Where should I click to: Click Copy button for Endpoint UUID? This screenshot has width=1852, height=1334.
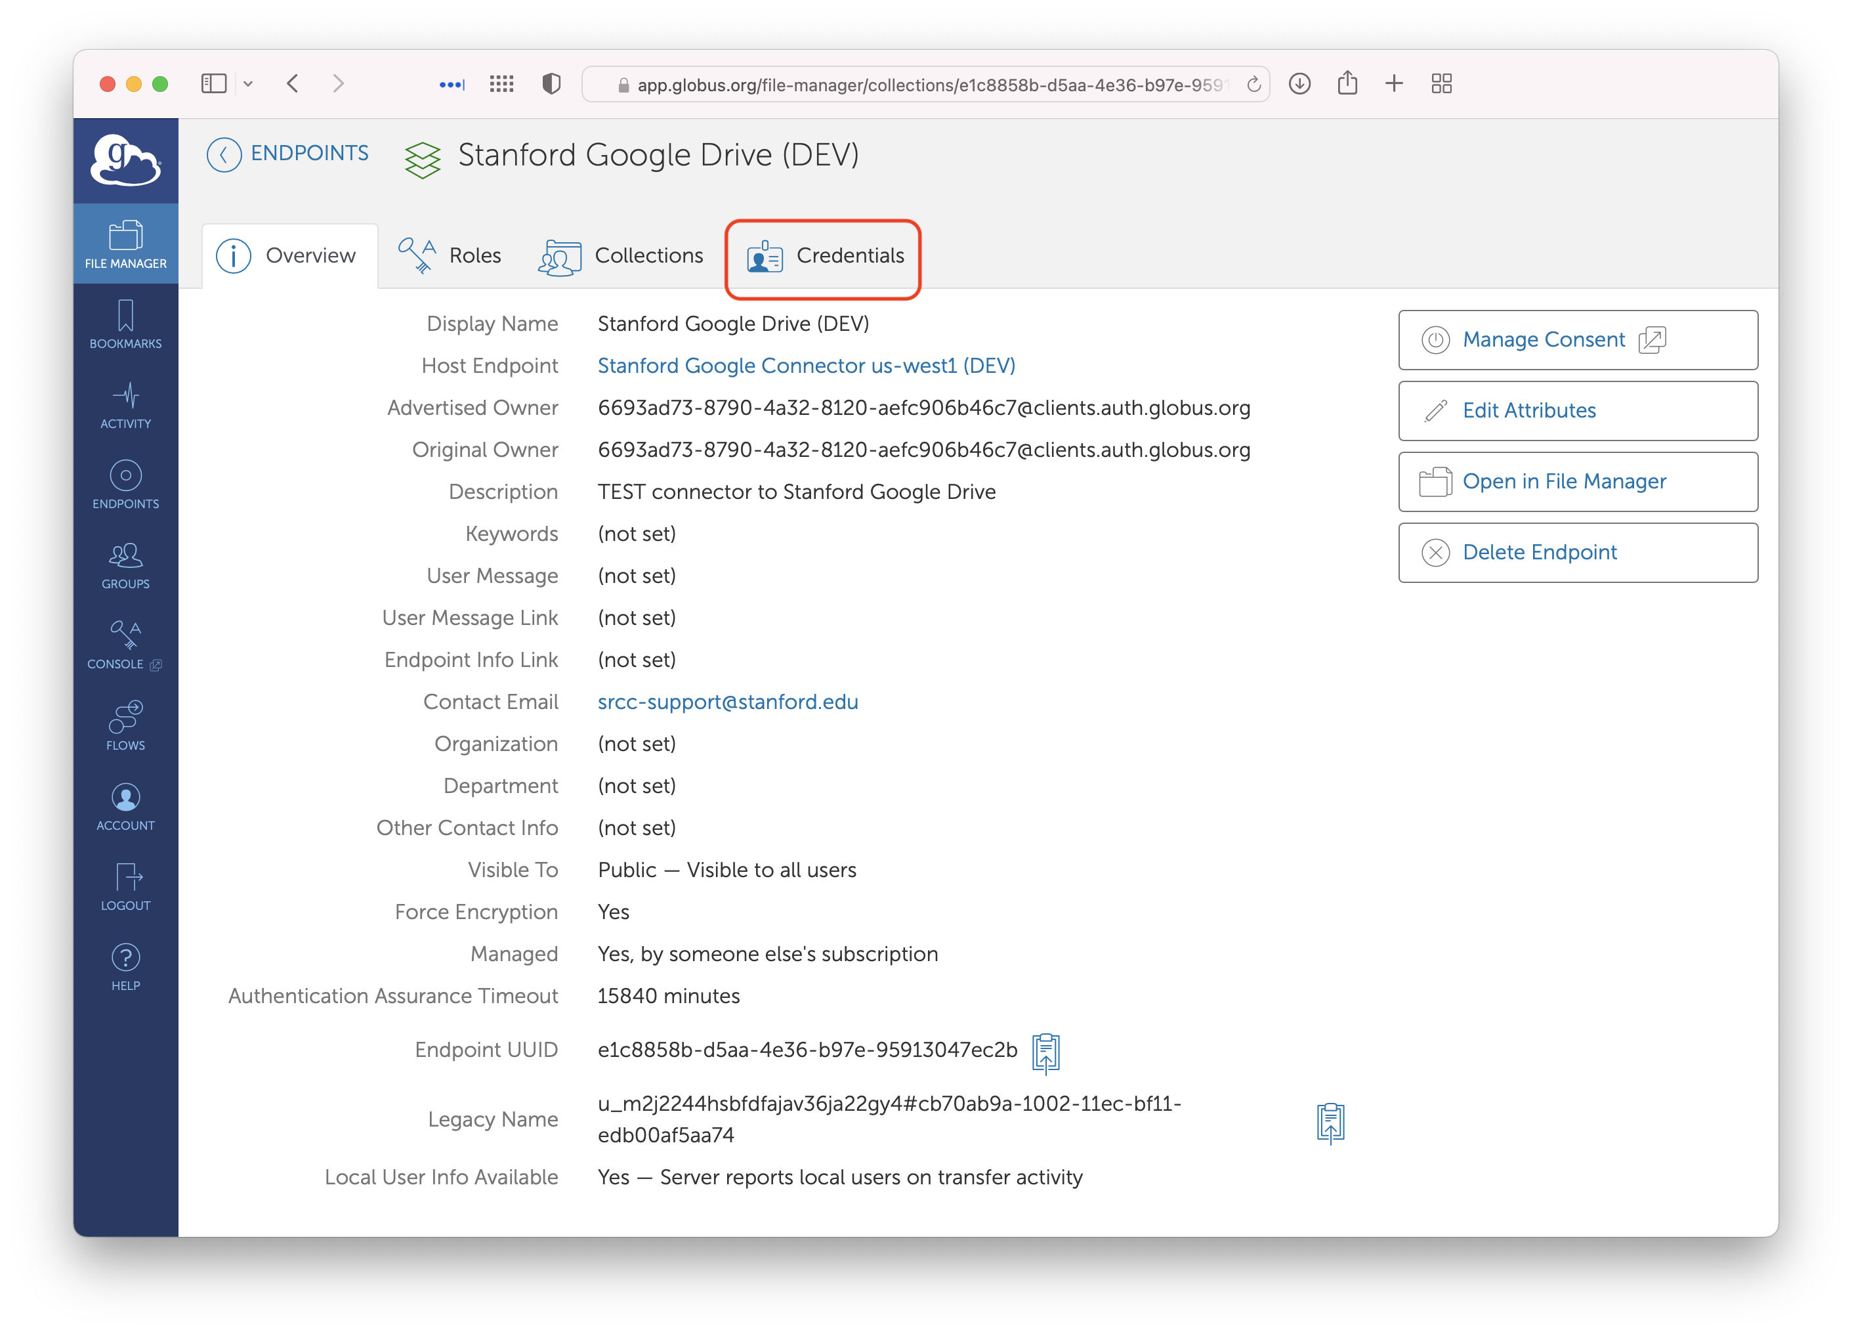tap(1047, 1050)
